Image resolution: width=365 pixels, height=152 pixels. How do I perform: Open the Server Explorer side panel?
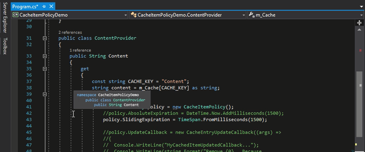(x=5, y=18)
